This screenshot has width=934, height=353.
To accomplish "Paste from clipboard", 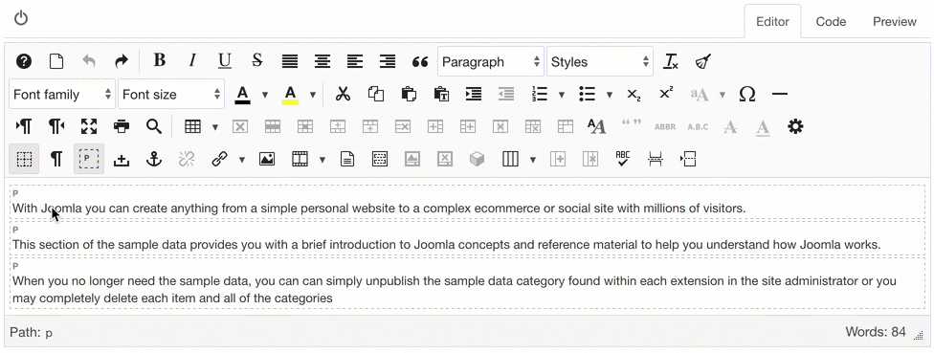I will click(408, 94).
